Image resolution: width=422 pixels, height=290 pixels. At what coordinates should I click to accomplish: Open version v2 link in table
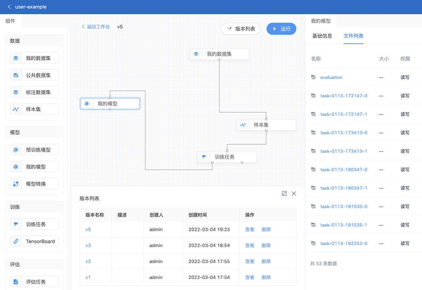click(x=88, y=261)
